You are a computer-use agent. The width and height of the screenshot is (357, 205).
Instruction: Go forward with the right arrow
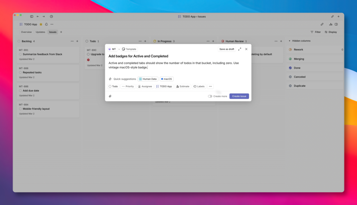[x=44, y=16]
